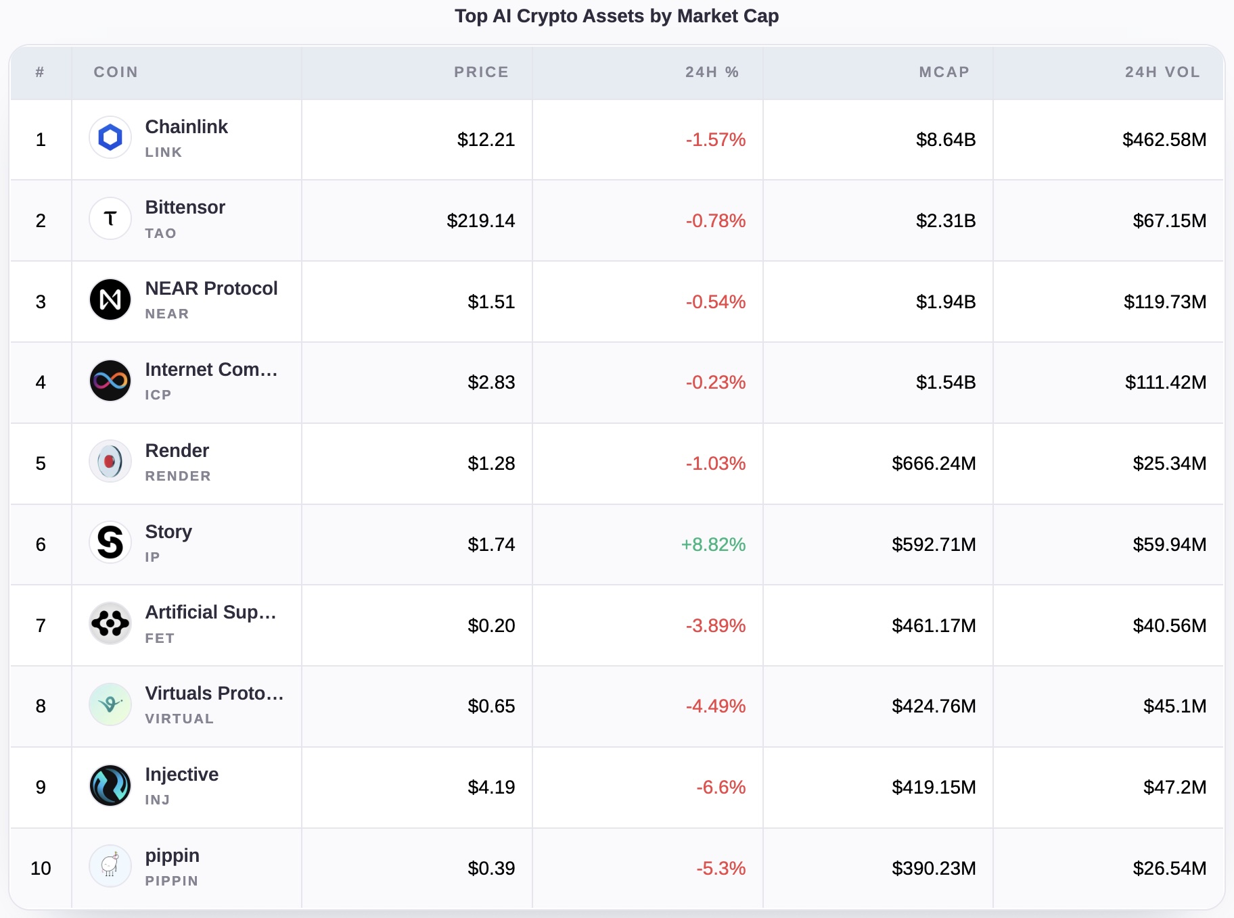Click the Virtuals Protocol logo icon

pos(110,704)
